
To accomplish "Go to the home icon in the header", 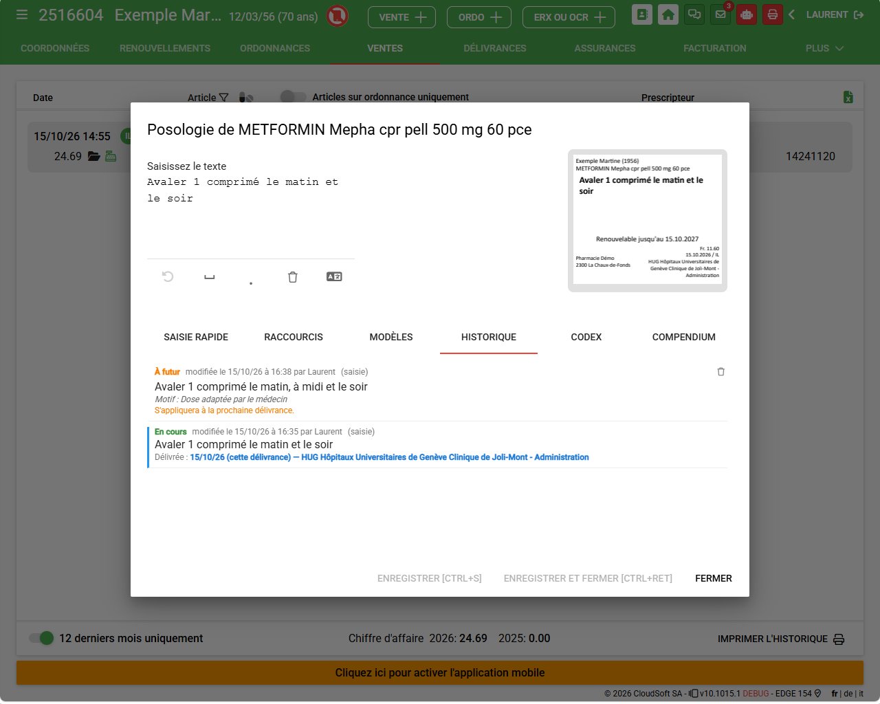I will 668,14.
